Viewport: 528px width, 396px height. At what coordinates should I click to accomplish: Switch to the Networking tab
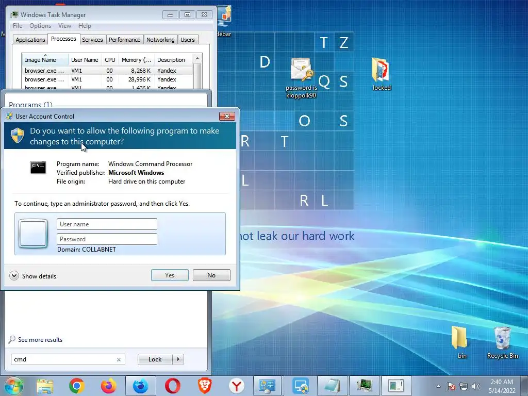(160, 40)
